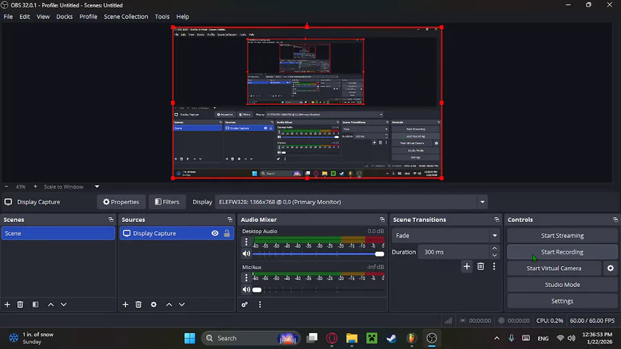
Task: Click Desktop Audio volume slider
Action: click(x=318, y=254)
